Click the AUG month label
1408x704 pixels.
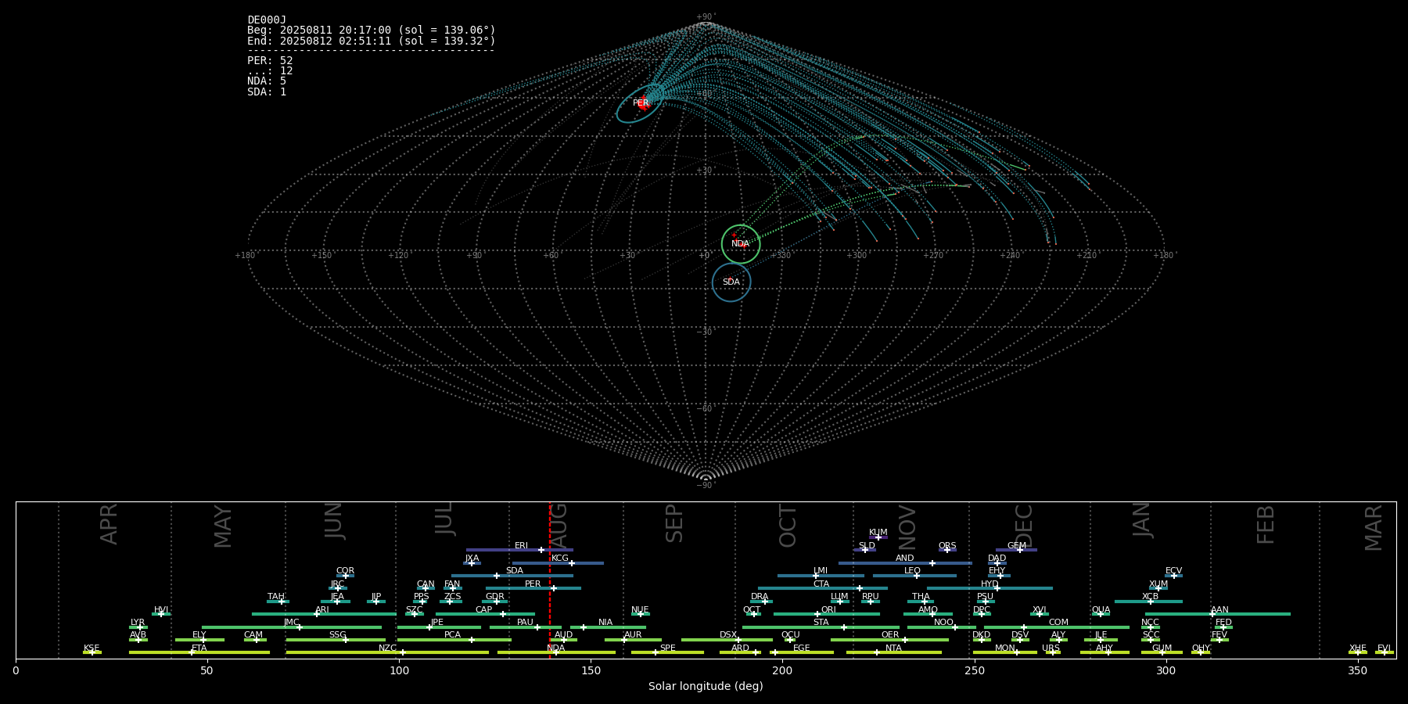coord(560,524)
